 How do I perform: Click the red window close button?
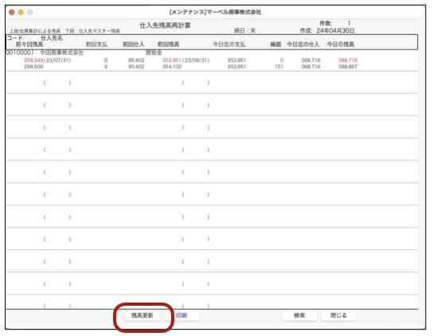click(12, 12)
